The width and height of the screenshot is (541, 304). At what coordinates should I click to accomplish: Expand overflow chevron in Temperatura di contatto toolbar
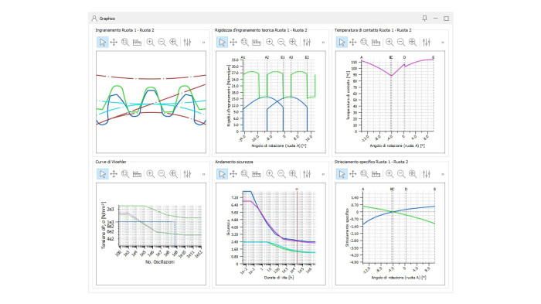tap(443, 43)
